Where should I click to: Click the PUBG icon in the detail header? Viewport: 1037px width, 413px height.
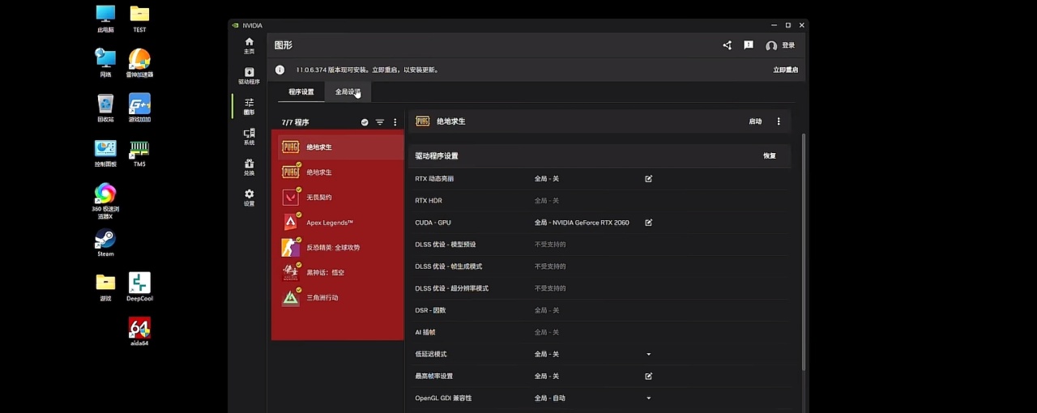[422, 121]
